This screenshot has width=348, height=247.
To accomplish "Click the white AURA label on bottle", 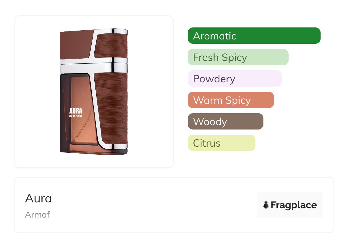I will (x=76, y=110).
